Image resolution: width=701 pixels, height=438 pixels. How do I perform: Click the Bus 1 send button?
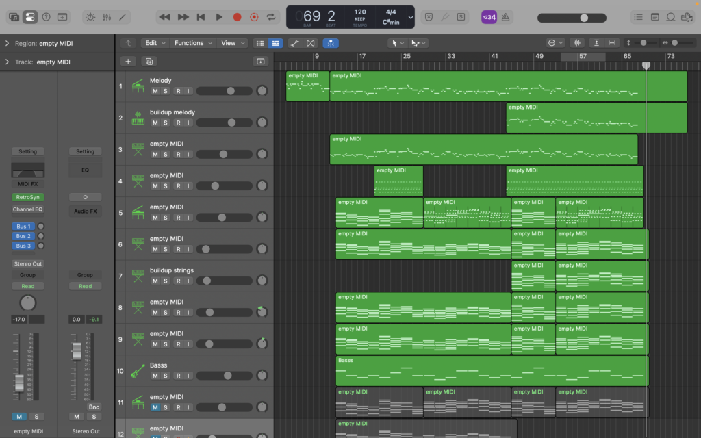(23, 227)
